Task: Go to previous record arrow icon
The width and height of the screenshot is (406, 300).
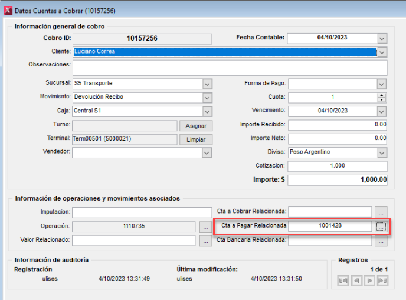Action: pyautogui.click(x=356, y=281)
